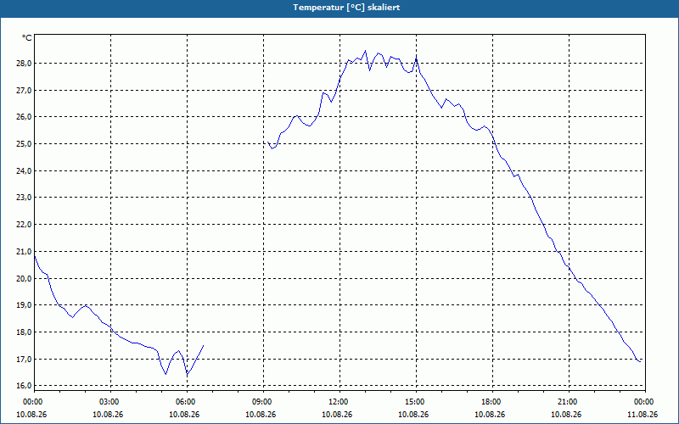Select the 22,0 temperature value

tap(25, 224)
